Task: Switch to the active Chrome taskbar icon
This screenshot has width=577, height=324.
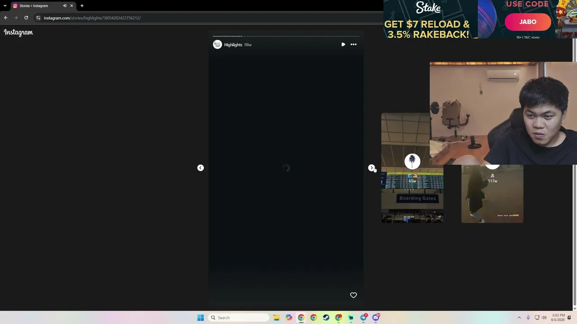Action: click(301, 318)
